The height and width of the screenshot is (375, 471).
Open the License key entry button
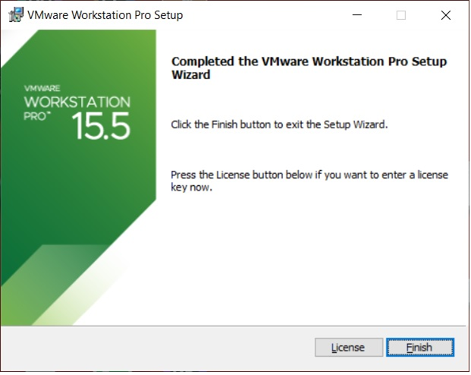[x=349, y=348]
